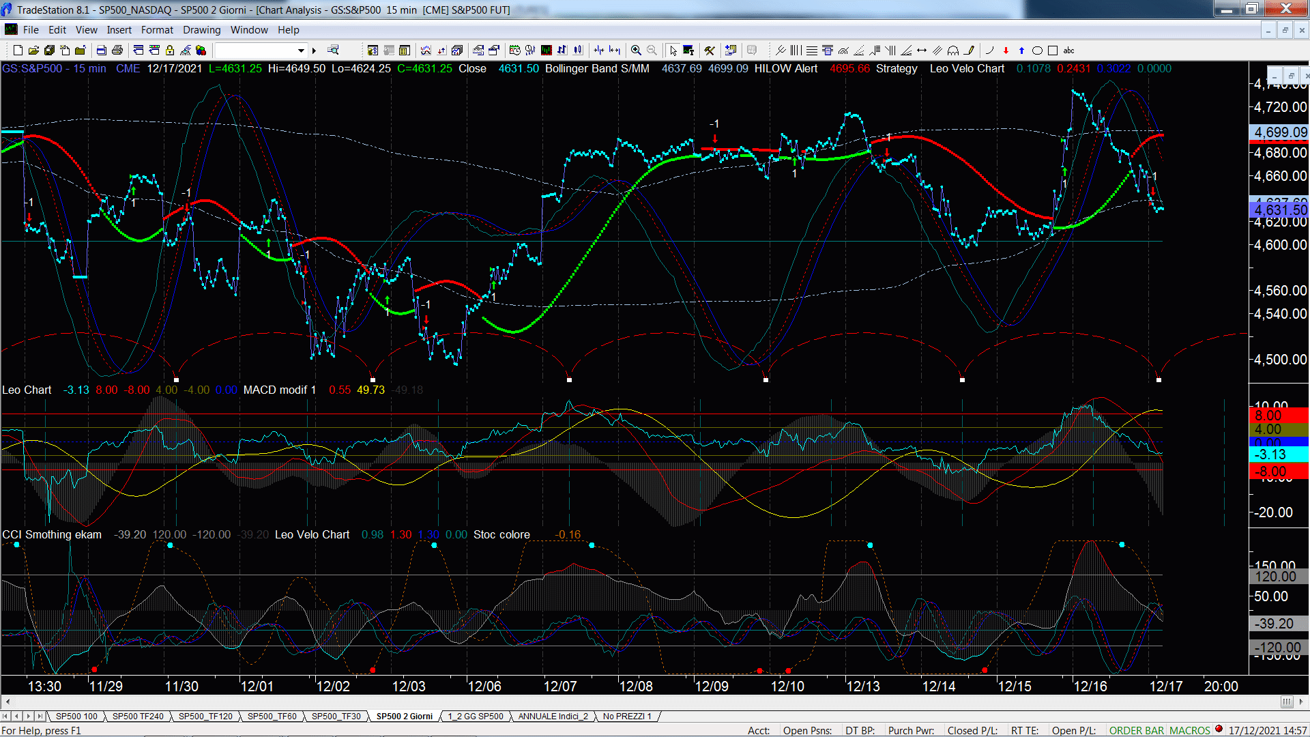Choose the horizontal double-arrow drawing tool

point(922,50)
